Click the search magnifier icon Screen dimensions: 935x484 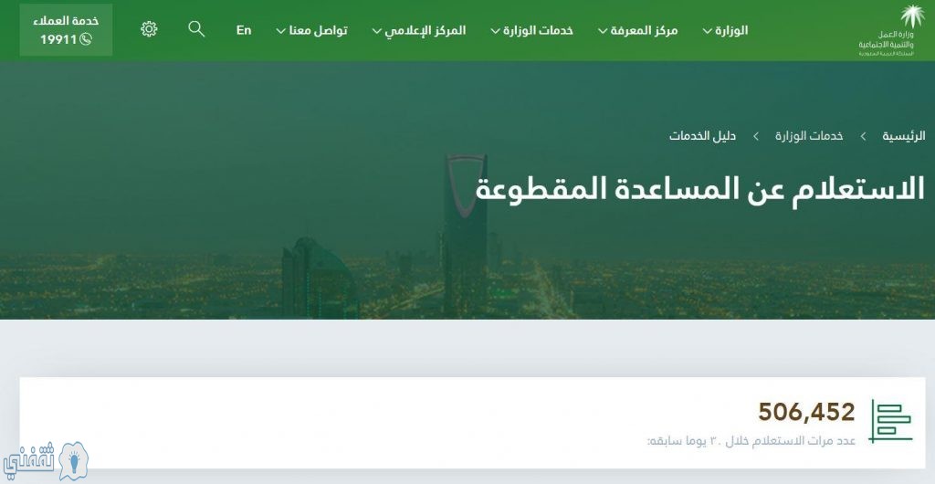(196, 28)
